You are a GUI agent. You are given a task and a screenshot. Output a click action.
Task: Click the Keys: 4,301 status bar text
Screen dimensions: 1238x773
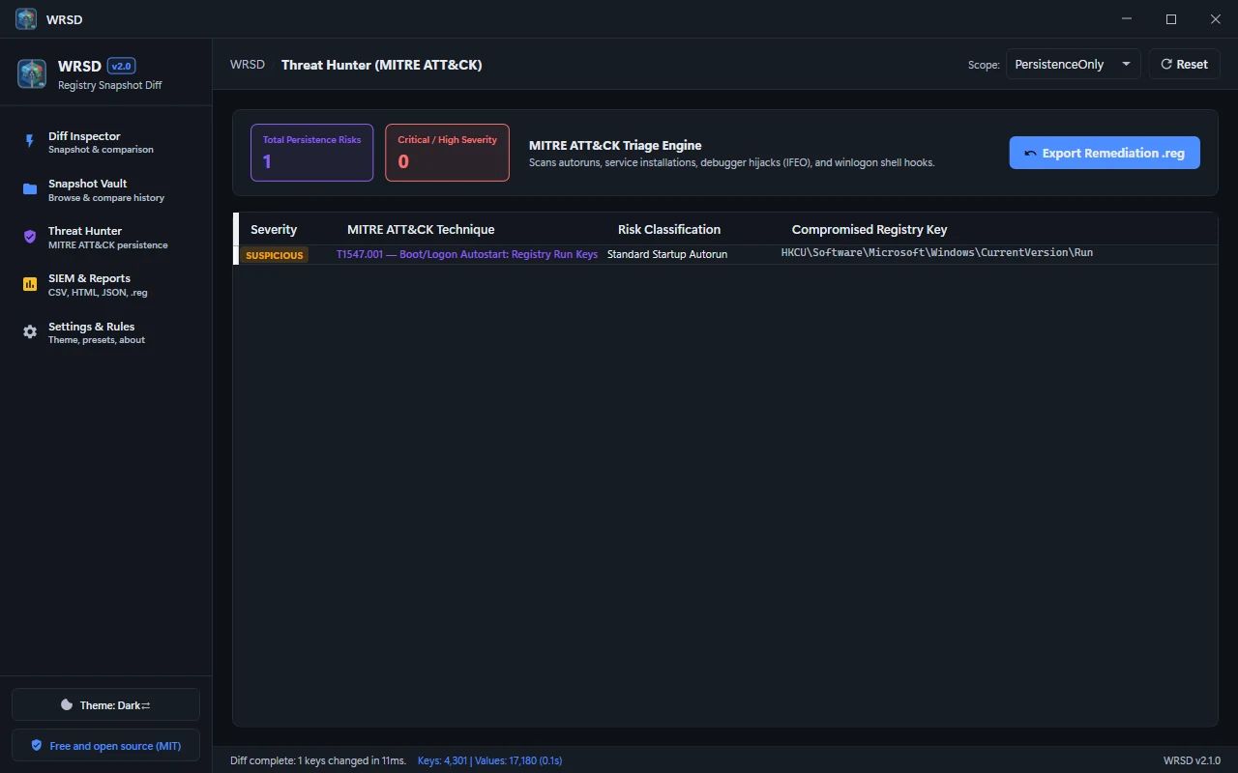click(x=489, y=760)
